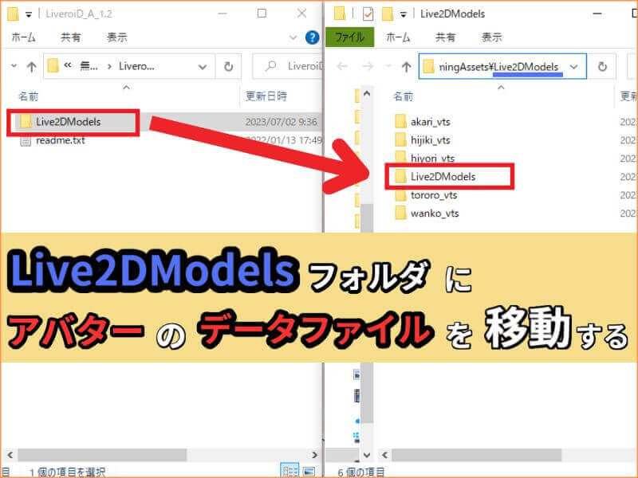This screenshot has width=638, height=478.
Task: Go forward in the Live2DModels window
Action: click(x=368, y=66)
